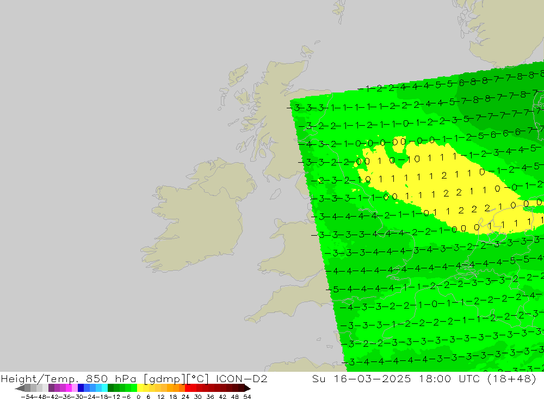Click the dark maroon right arrow end of the color bar
This screenshot has height=399, width=544.
[x=247, y=388]
